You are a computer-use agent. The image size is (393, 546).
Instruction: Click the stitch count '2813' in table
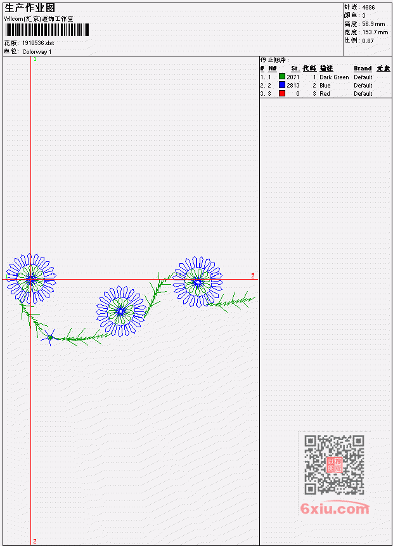293,86
